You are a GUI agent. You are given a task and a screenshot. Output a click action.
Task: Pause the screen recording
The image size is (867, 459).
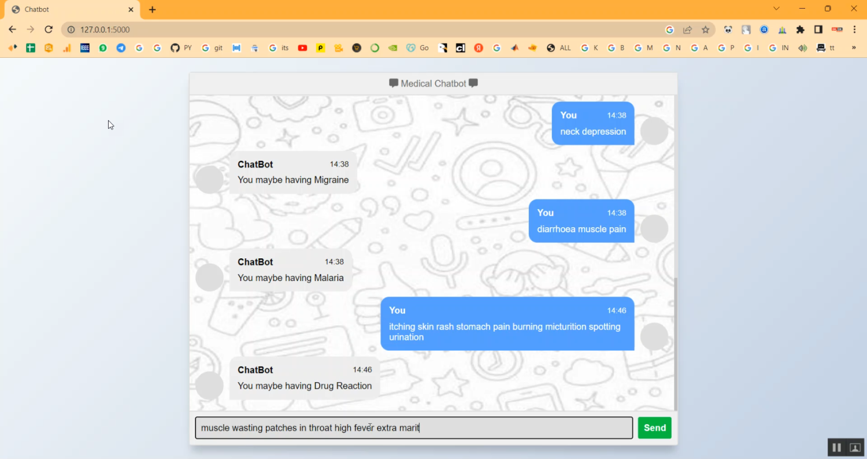click(x=836, y=447)
